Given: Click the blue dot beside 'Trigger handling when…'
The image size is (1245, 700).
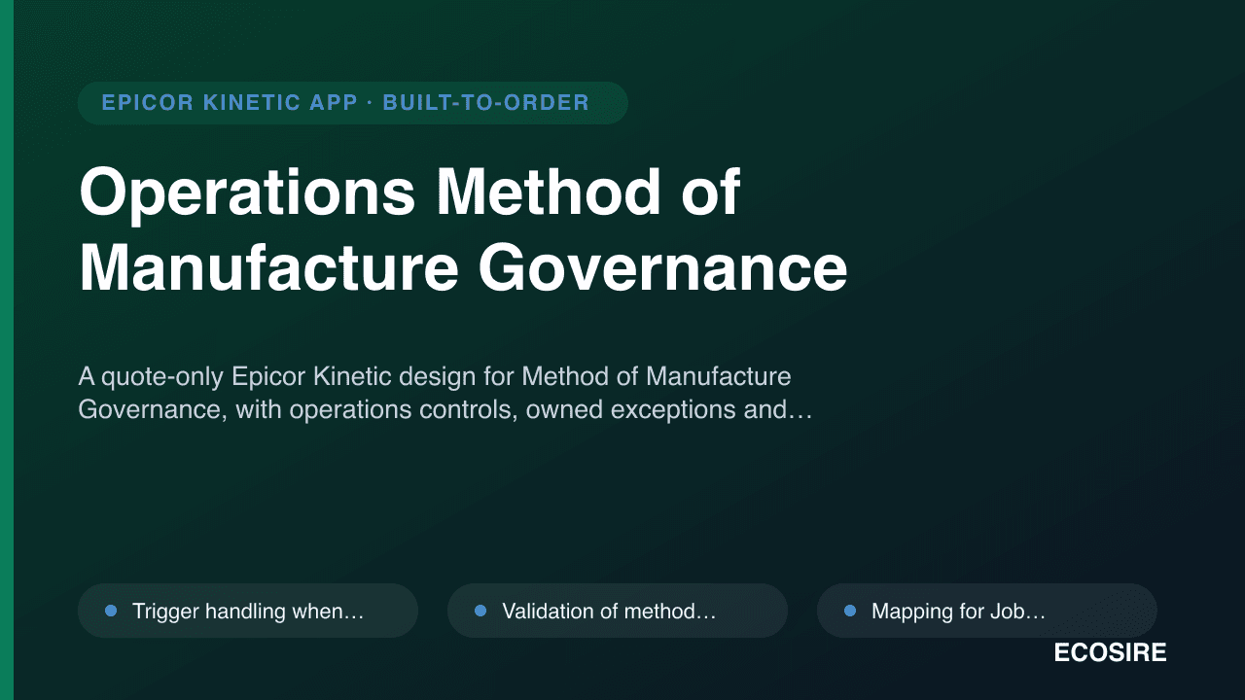Looking at the screenshot, I should 111,611.
